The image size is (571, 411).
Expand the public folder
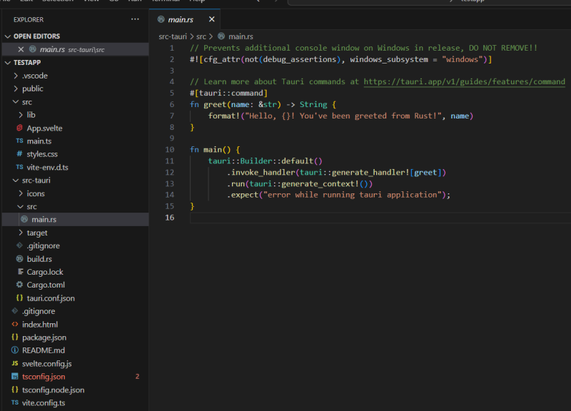point(32,89)
